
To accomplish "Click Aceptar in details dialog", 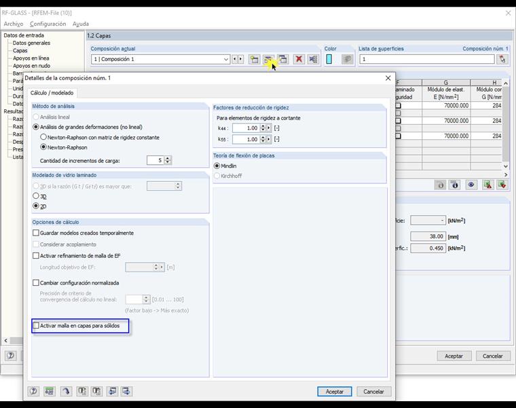I will pyautogui.click(x=334, y=392).
